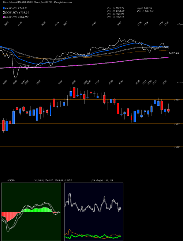Viewport: 183px width, 241px height.
Task: Click the 1777 price level label
Action: click(x=177, y=100)
